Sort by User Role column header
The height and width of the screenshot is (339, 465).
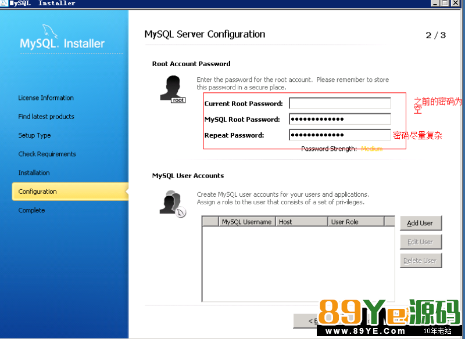tap(356, 222)
